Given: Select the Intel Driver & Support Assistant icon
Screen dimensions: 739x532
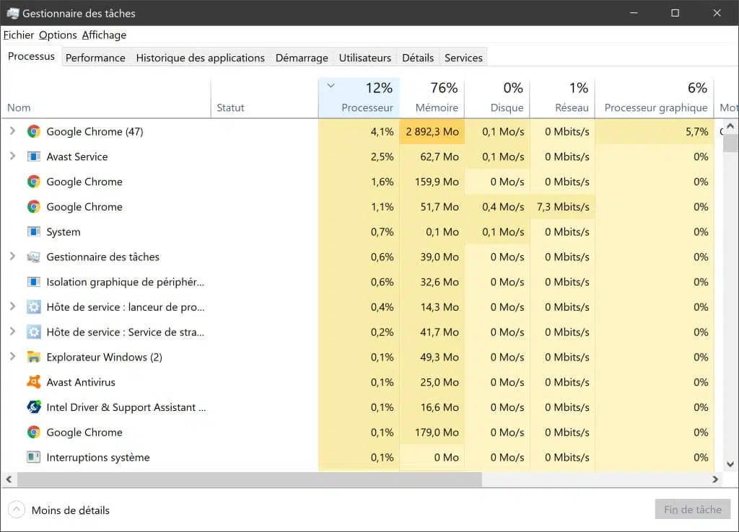Looking at the screenshot, I should tap(33, 407).
